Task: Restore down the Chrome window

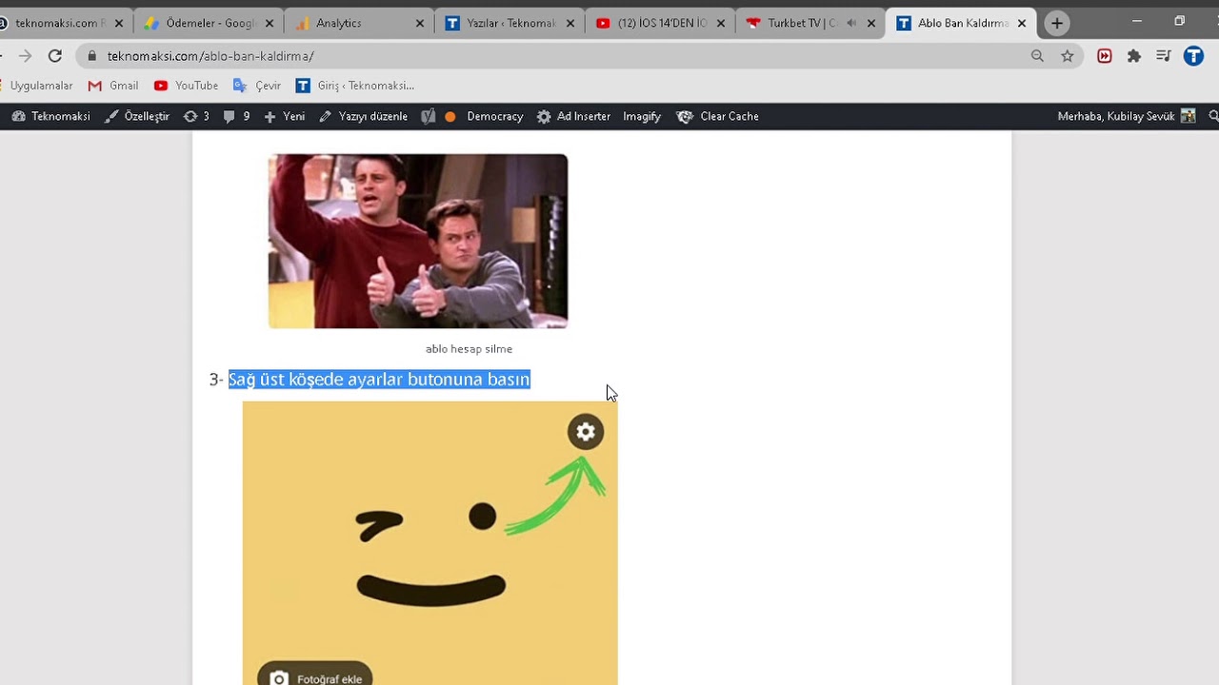Action: pos(1179,21)
